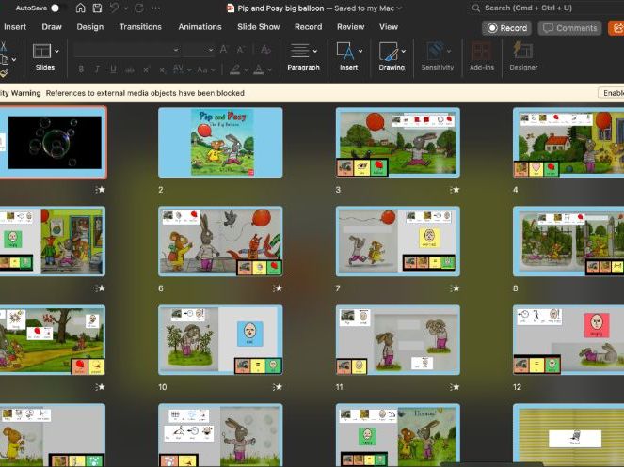Open the Record ribbon tab
The width and height of the screenshot is (624, 467).
click(x=308, y=27)
